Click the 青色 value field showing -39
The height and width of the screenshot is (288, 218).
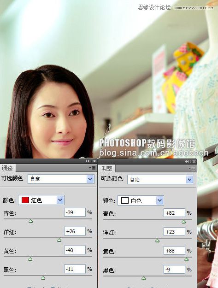coord(75,212)
